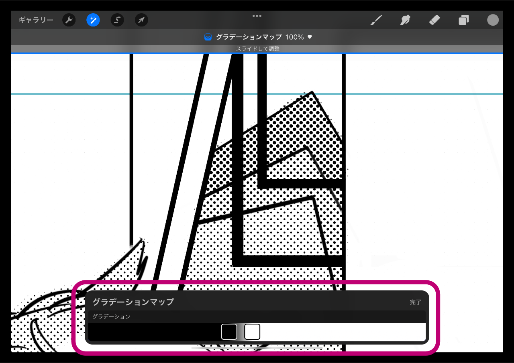The image size is (514, 363).
Task: Expand the グラデーションマップ 100% dropdown arrow
Action: 310,37
